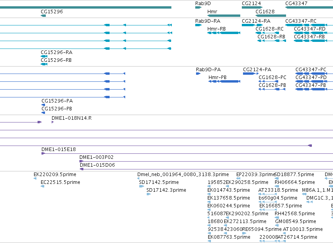The image size is (333, 243).
Task: Select protein CG15296-PB
Action: click(x=57, y=109)
